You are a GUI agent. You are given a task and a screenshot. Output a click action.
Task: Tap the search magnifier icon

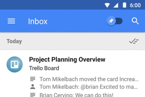point(135,21)
